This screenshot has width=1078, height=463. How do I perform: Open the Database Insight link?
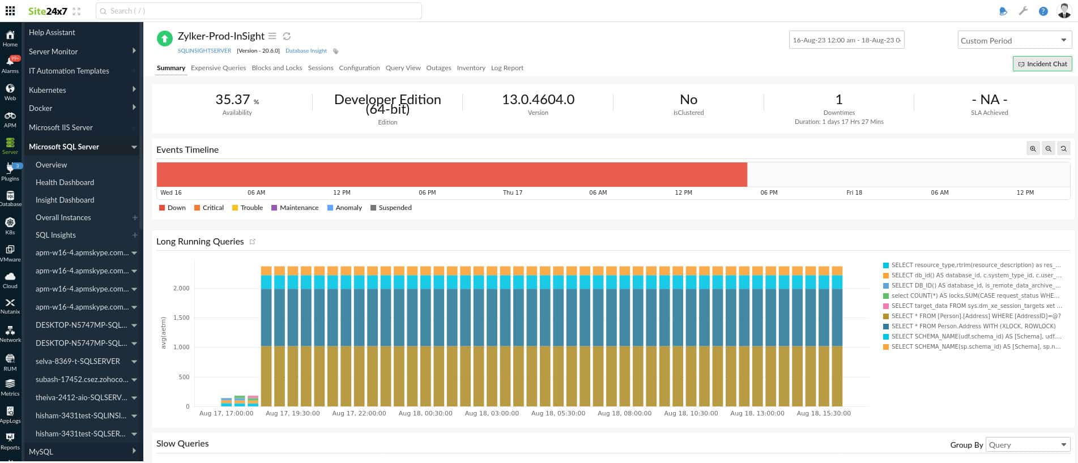pos(306,51)
